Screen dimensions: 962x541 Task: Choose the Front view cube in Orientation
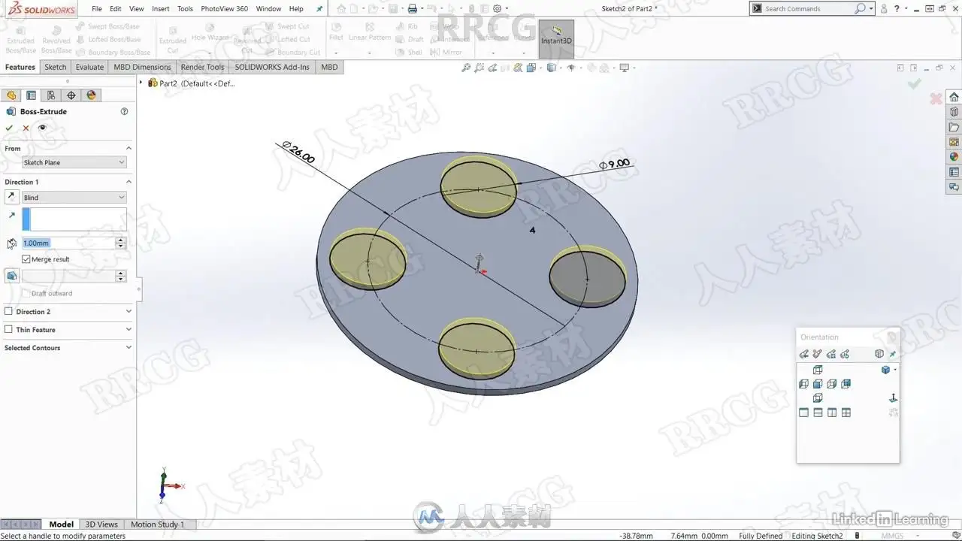(x=818, y=384)
